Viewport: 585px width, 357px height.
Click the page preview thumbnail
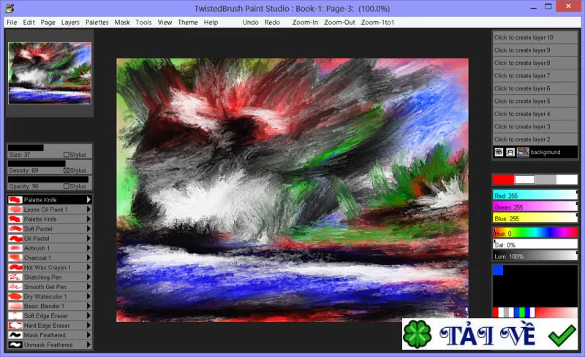[50, 73]
